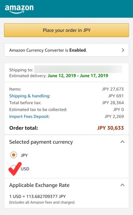Click the red checkmark on USD
The image size is (133, 215).
(15, 169)
